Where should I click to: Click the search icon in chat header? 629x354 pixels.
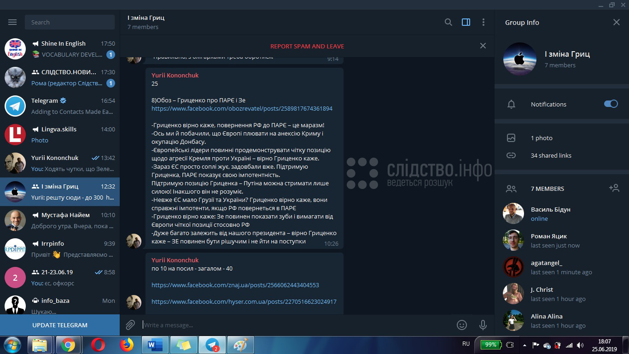(x=448, y=22)
